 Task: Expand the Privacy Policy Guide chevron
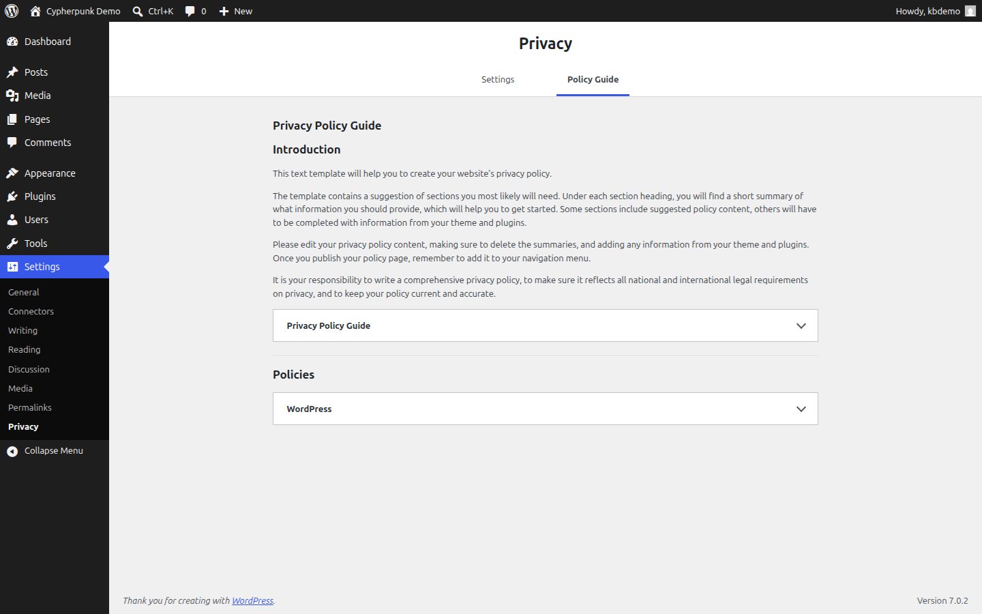pos(801,326)
